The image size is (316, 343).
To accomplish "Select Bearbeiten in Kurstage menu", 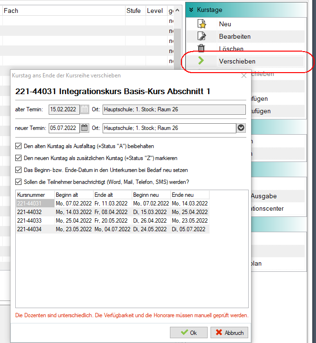I will 235,36.
